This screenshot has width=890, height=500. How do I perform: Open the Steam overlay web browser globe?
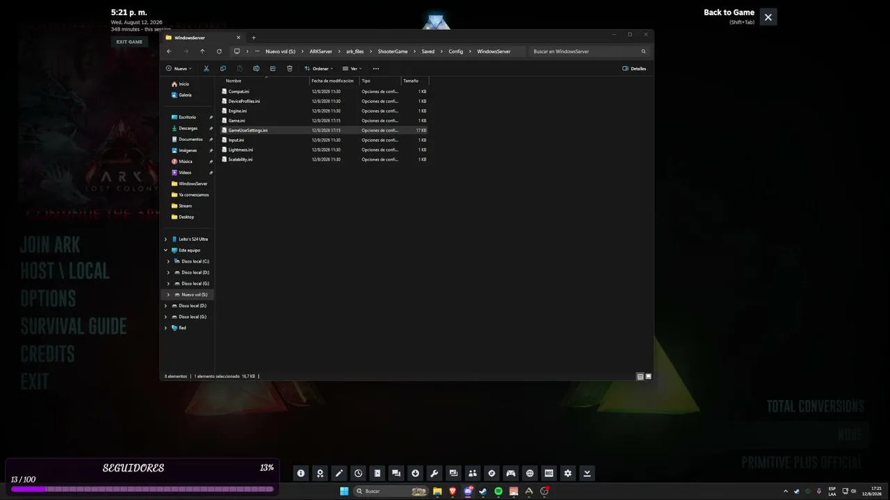(x=530, y=474)
